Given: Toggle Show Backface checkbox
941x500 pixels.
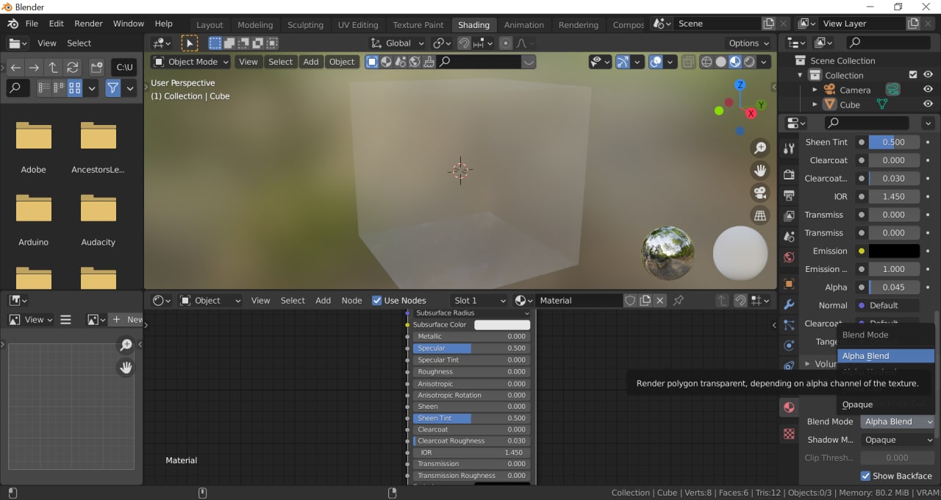Looking at the screenshot, I should [865, 476].
